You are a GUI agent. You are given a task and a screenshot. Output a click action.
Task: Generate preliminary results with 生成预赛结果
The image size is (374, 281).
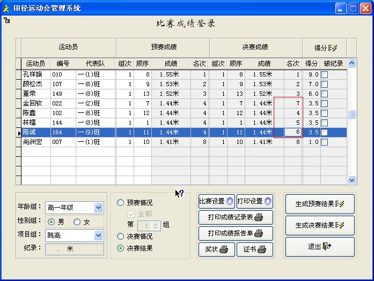[x=320, y=204]
